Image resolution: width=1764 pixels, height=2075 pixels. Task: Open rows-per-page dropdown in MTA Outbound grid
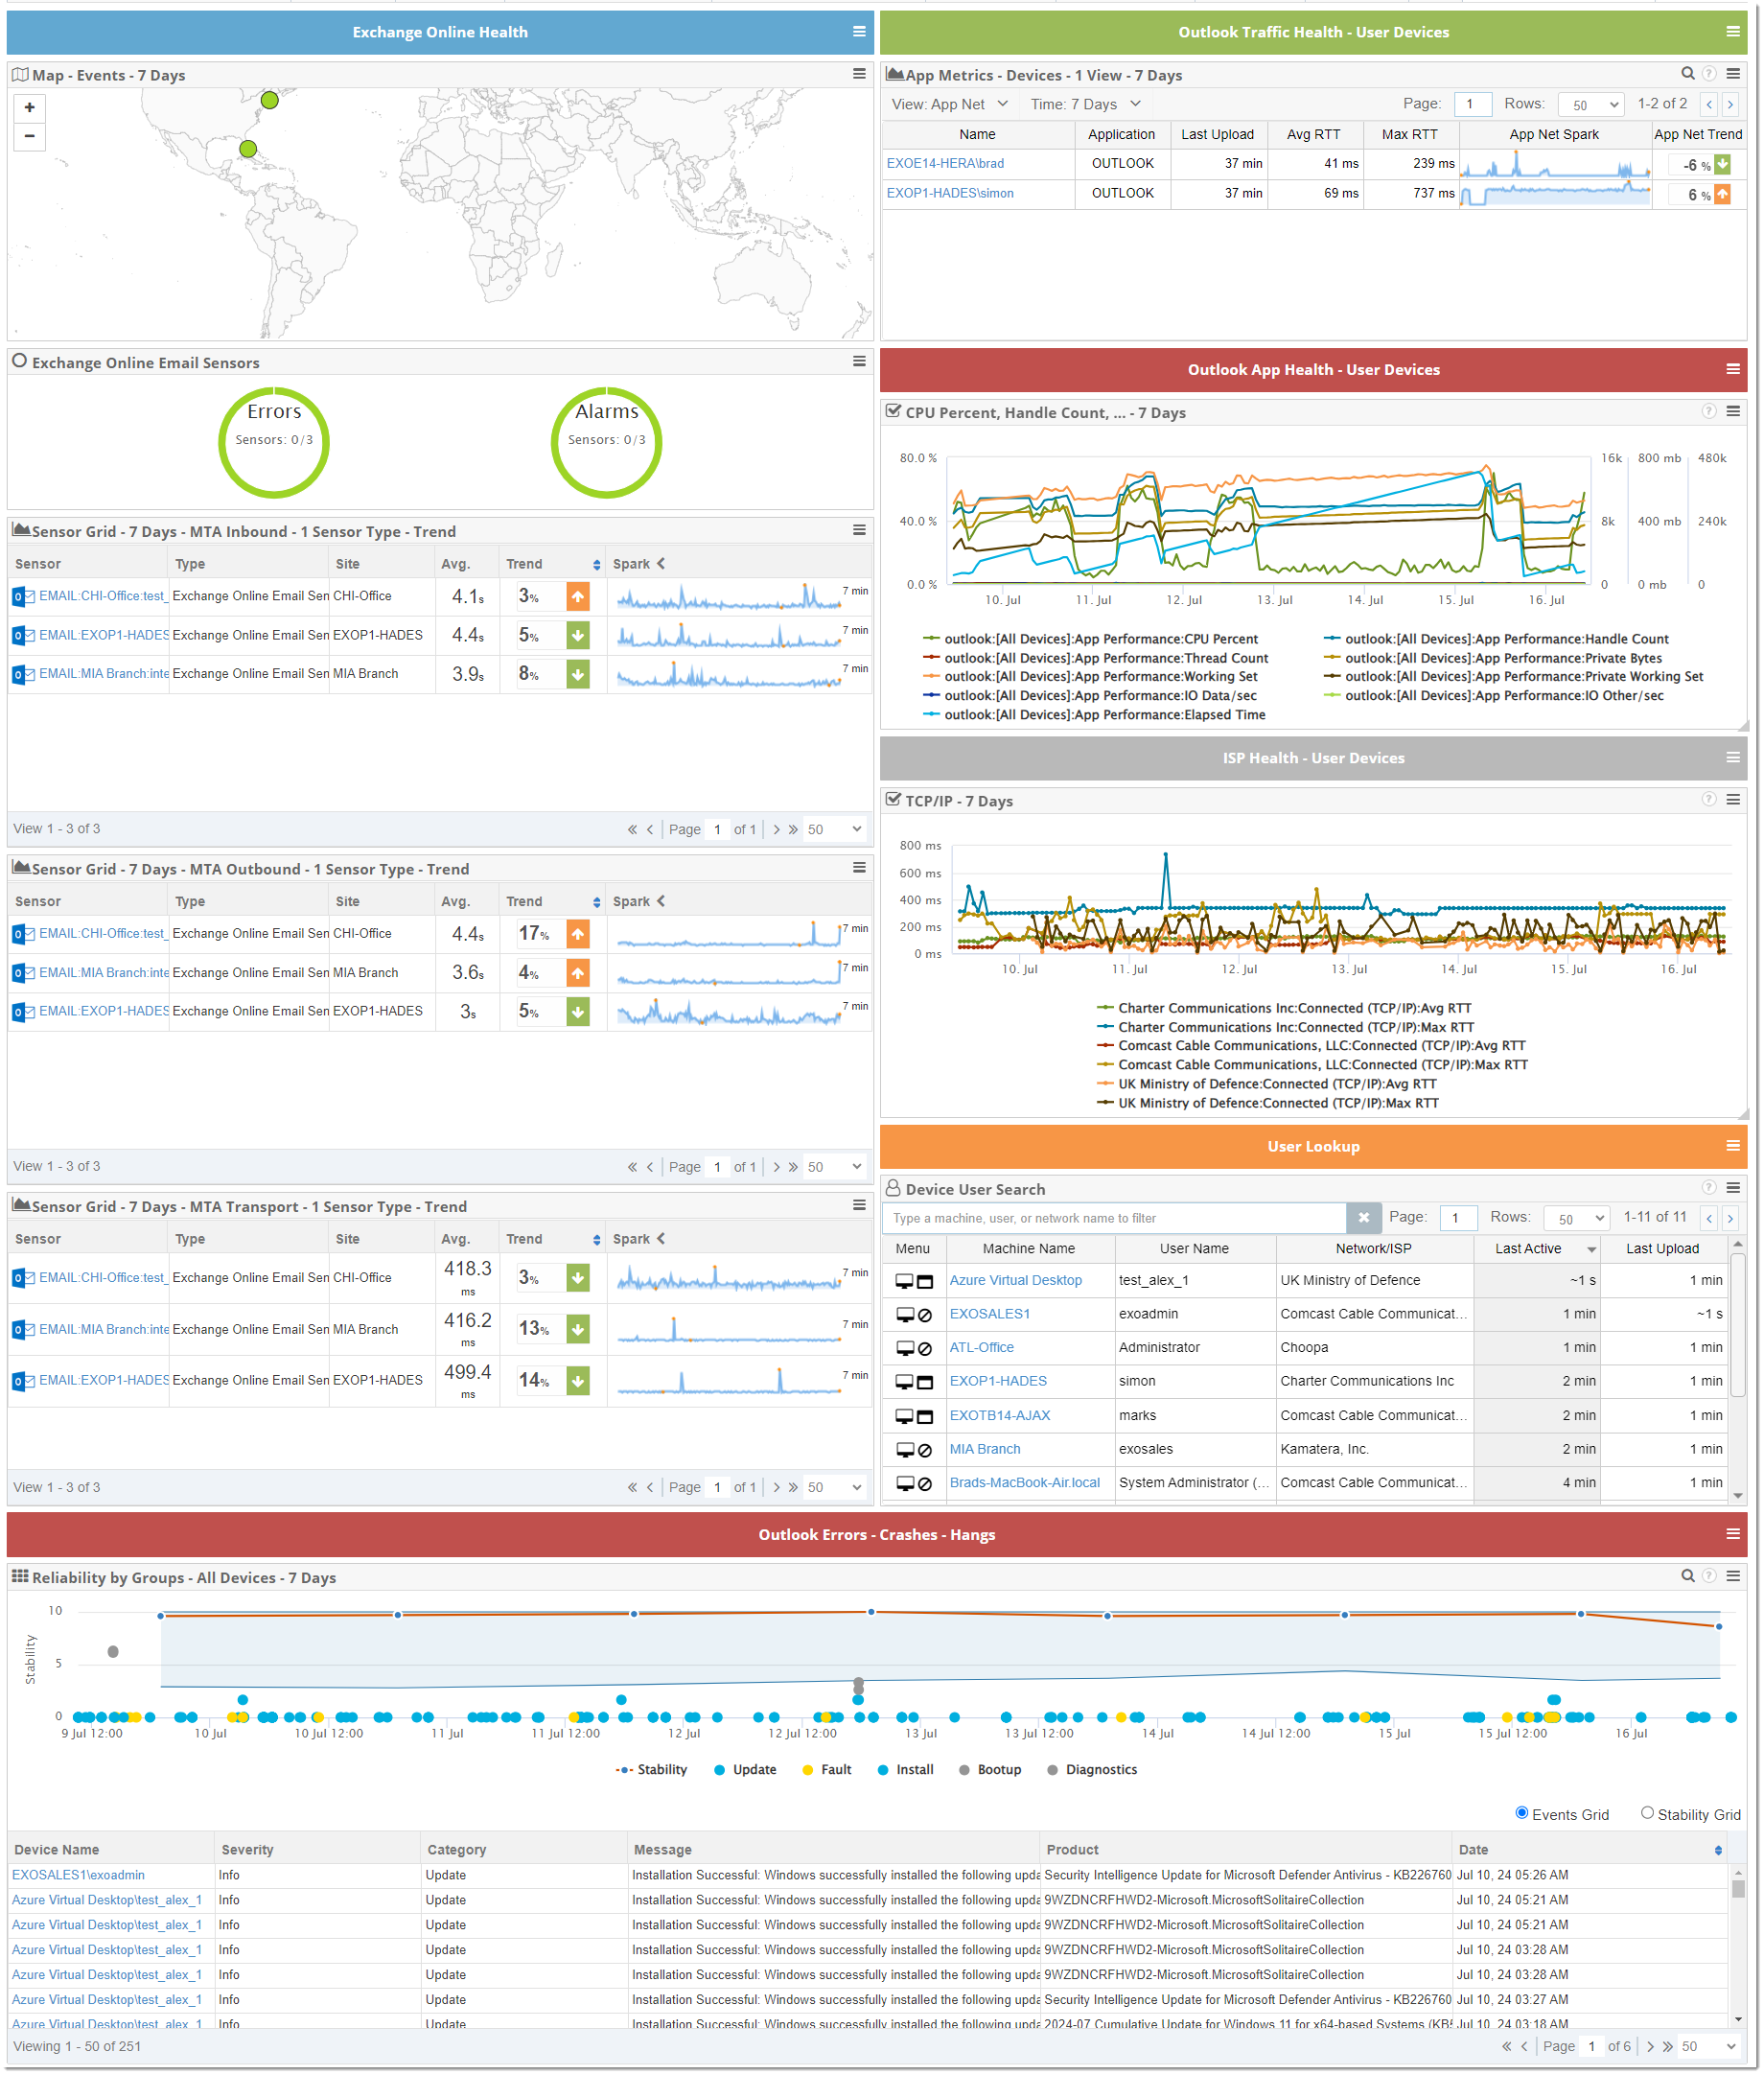click(x=833, y=1166)
